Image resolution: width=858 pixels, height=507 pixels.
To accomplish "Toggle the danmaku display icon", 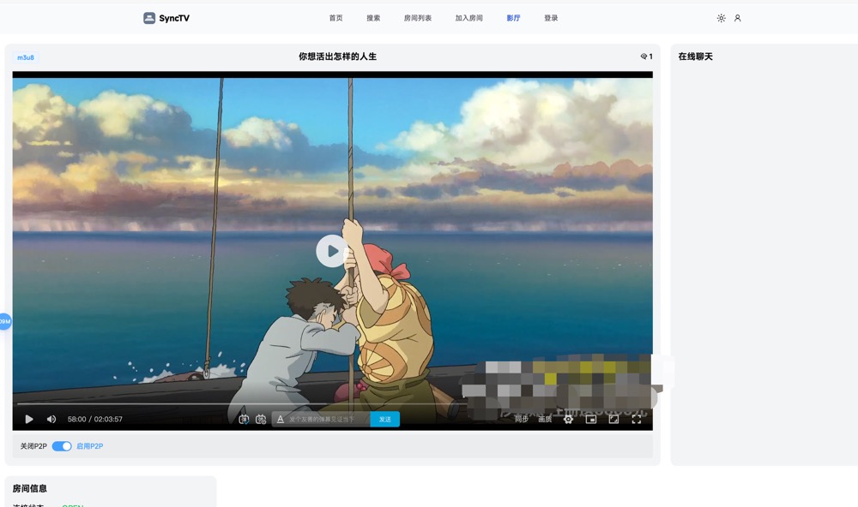I will coord(244,420).
